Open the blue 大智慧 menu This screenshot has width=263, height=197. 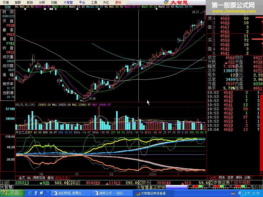(x=68, y=3)
